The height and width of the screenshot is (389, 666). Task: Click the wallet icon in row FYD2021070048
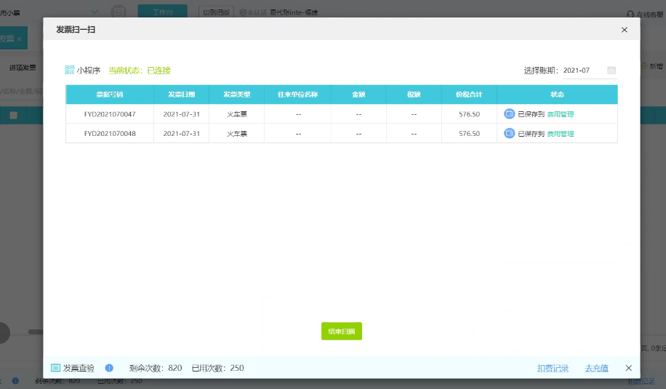tap(509, 133)
